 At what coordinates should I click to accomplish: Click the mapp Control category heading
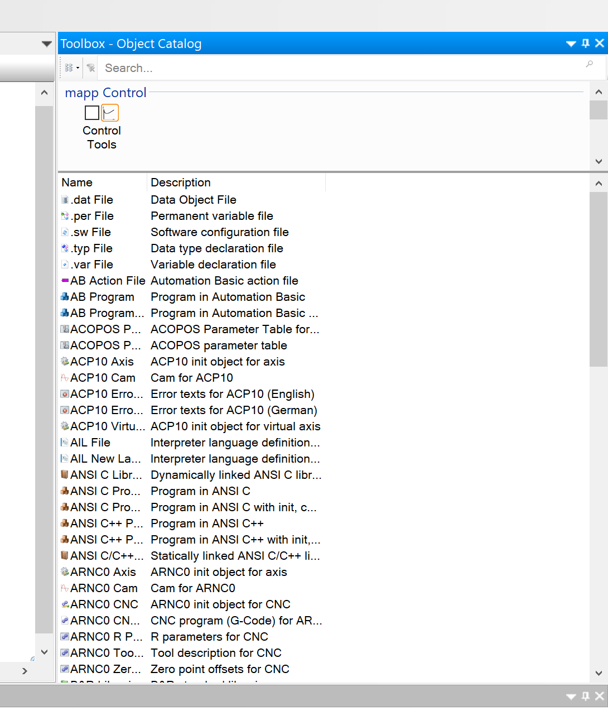click(x=105, y=93)
